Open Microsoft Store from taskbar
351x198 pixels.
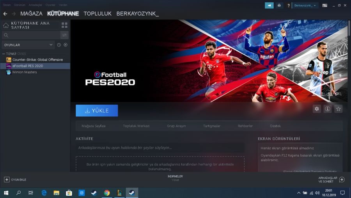69,193
